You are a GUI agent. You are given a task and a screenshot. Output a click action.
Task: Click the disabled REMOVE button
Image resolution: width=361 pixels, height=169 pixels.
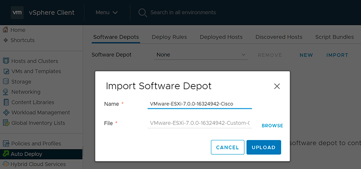coord(270,55)
